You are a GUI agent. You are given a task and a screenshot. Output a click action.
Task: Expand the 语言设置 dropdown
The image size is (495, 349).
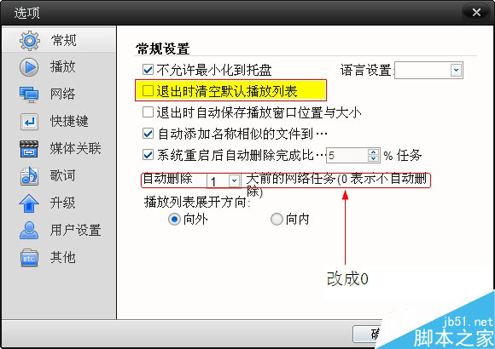(x=456, y=70)
